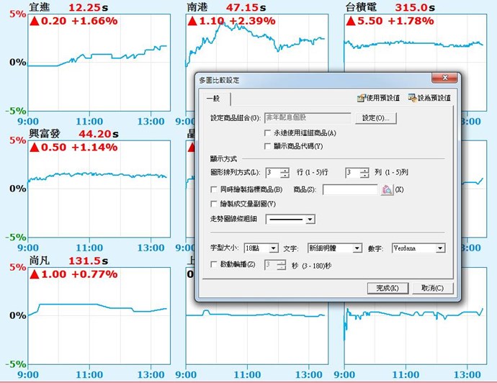The image size is (497, 383).
Task: Increase the row count stepper for 行
Action: pyautogui.click(x=285, y=170)
